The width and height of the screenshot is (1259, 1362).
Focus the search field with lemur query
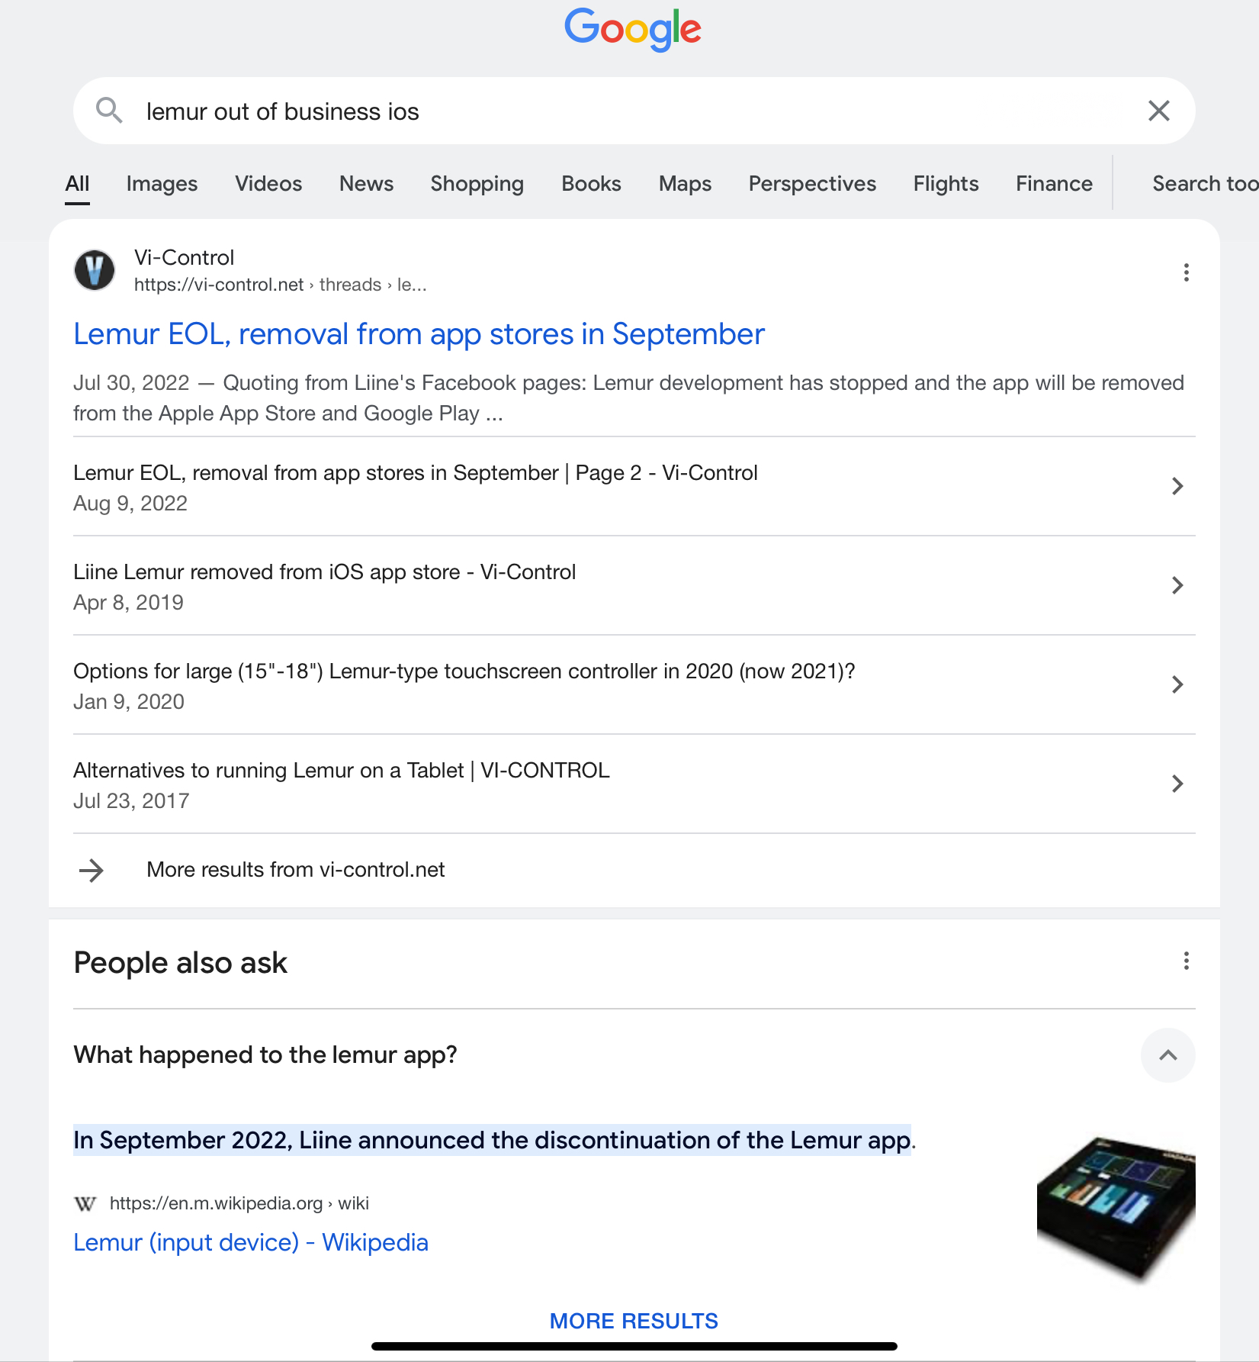[633, 111]
